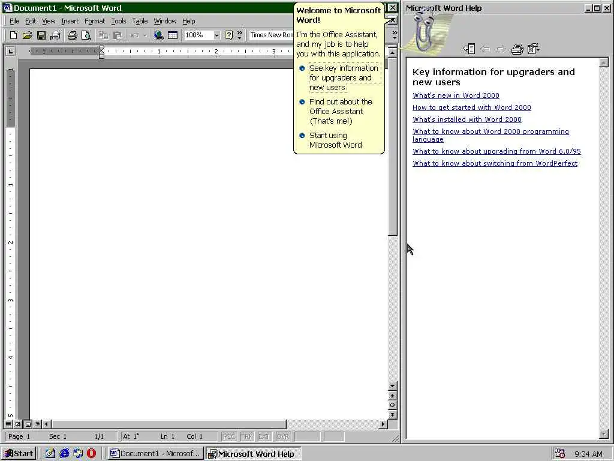Click the Copy icon in the toolbar
This screenshot has height=461, width=614.
tap(103, 35)
